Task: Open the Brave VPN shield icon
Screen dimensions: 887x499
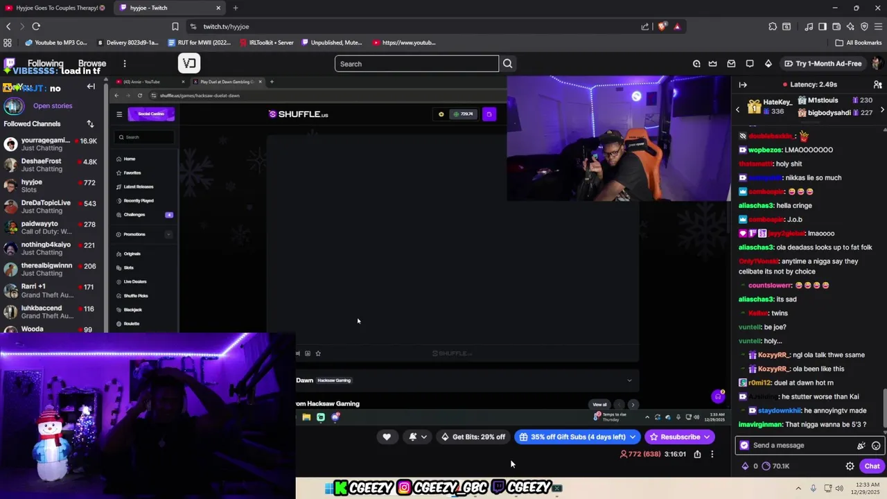Action: [x=864, y=26]
